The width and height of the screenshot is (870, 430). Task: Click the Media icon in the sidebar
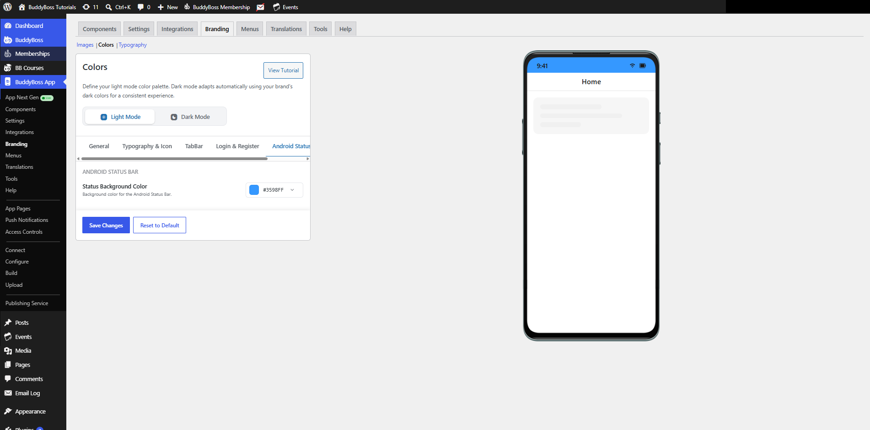pos(8,350)
